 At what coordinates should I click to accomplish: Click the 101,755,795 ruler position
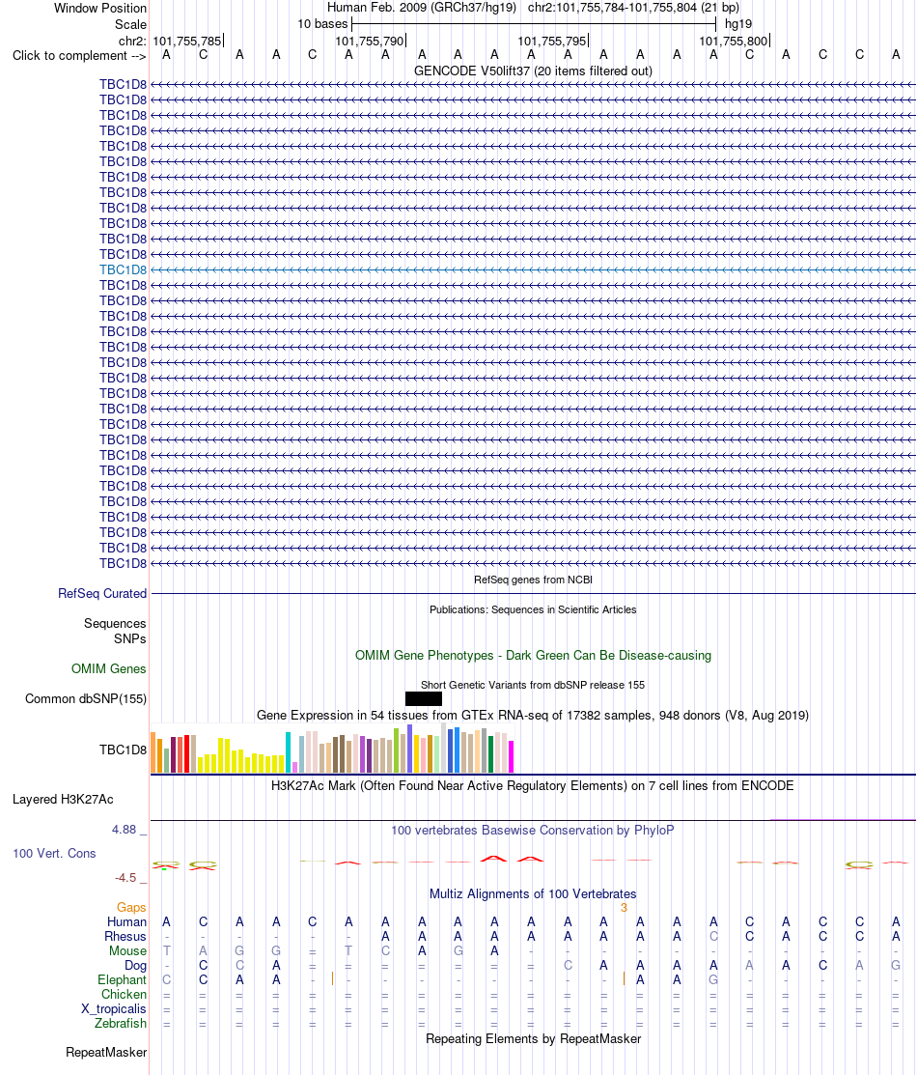click(552, 42)
